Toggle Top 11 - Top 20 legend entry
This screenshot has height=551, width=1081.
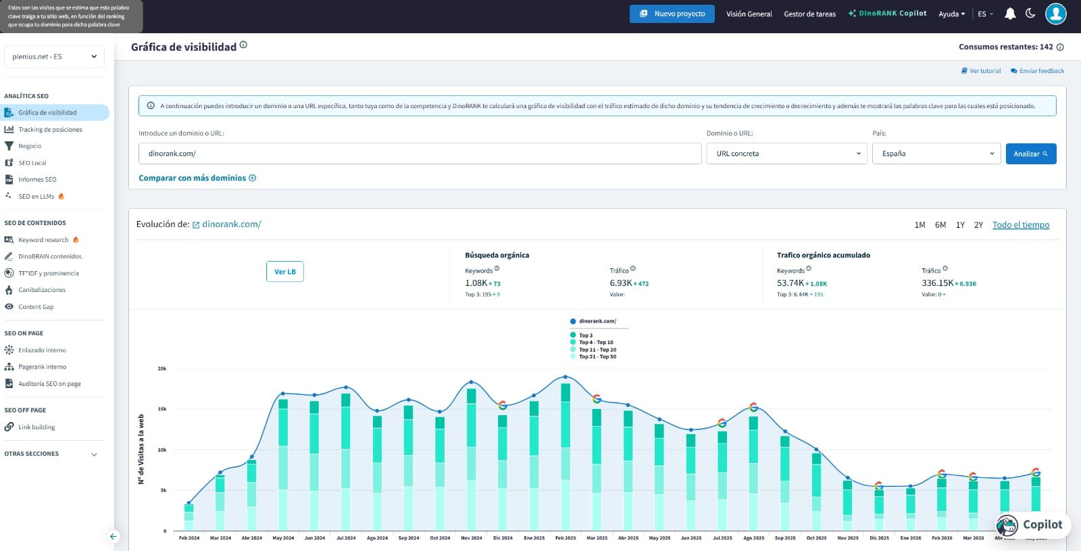593,350
